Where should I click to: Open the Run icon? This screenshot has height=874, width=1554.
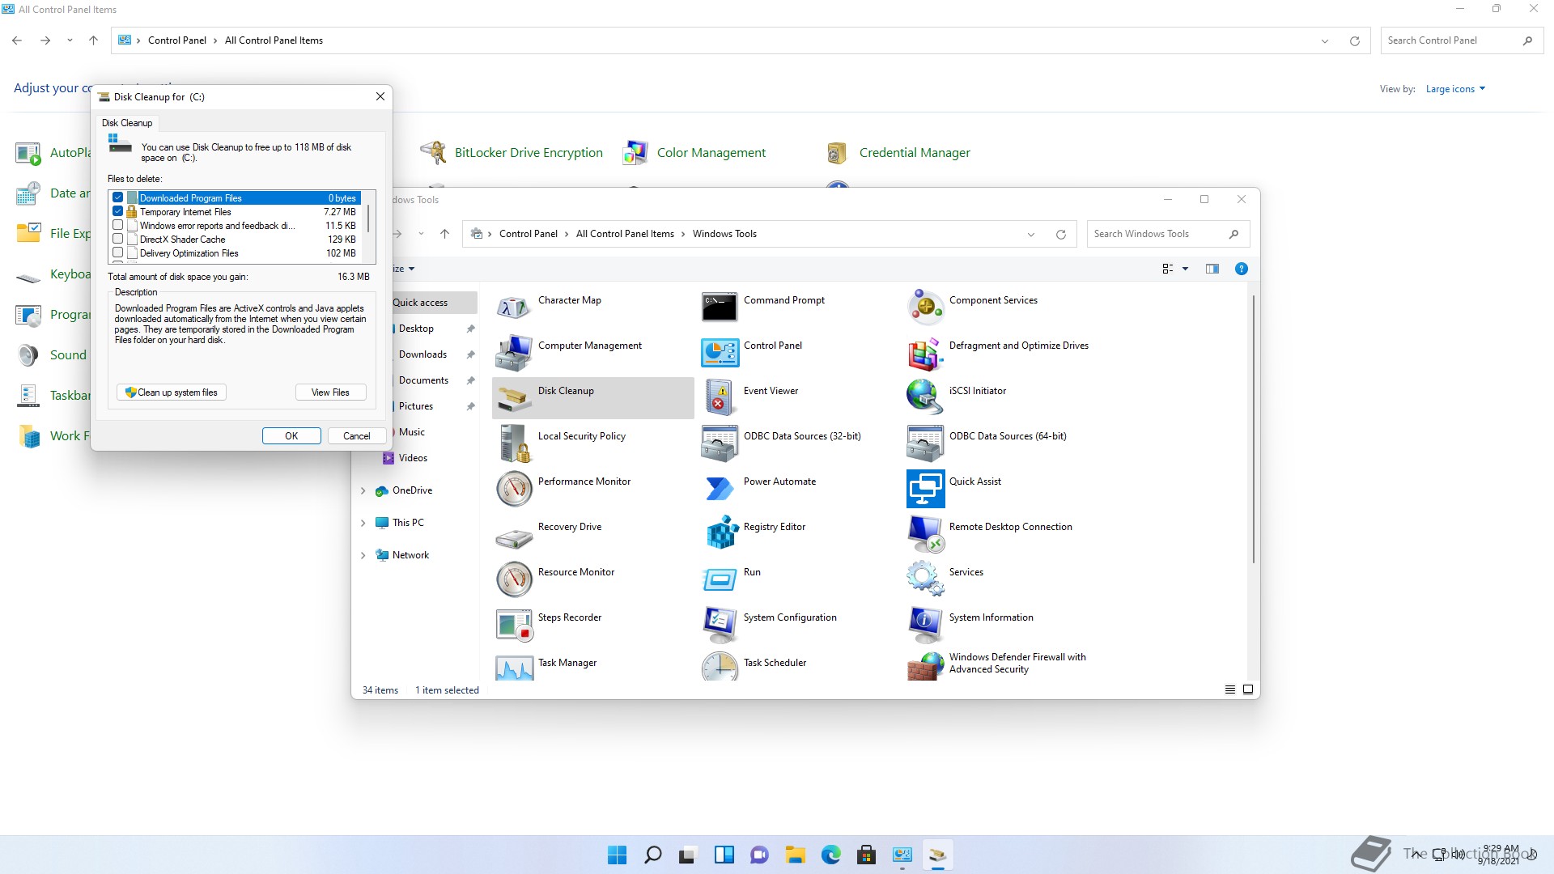point(720,580)
